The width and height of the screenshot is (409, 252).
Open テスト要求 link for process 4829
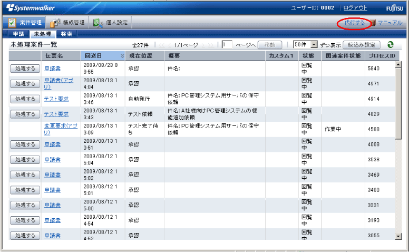(56, 114)
